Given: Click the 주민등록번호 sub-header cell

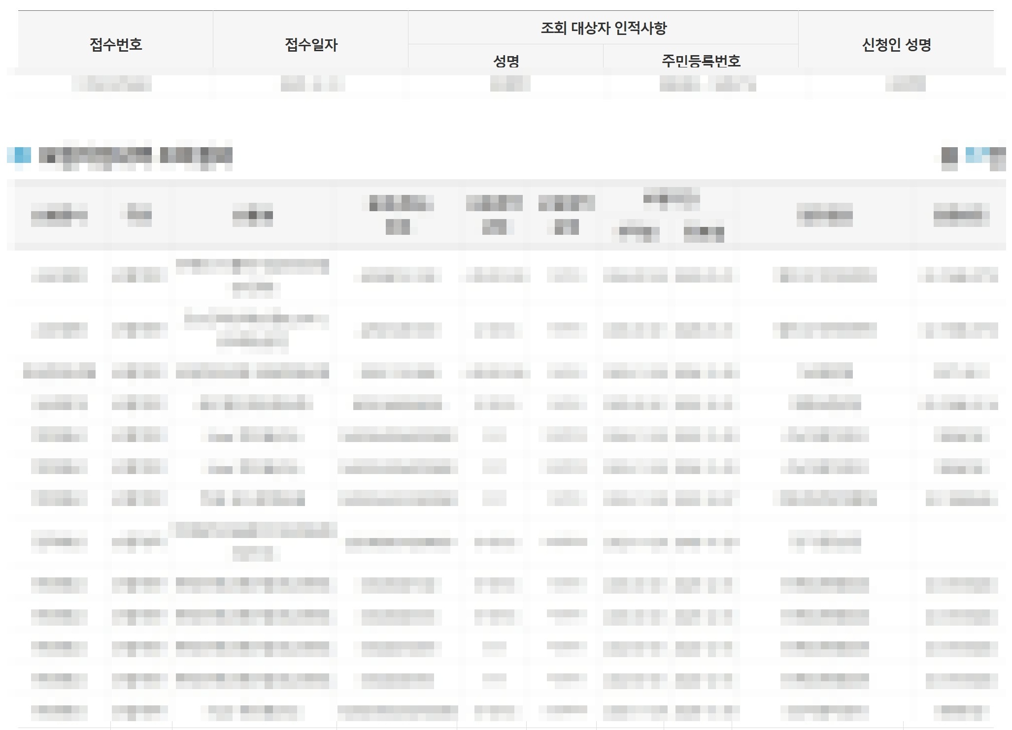Looking at the screenshot, I should (x=701, y=61).
